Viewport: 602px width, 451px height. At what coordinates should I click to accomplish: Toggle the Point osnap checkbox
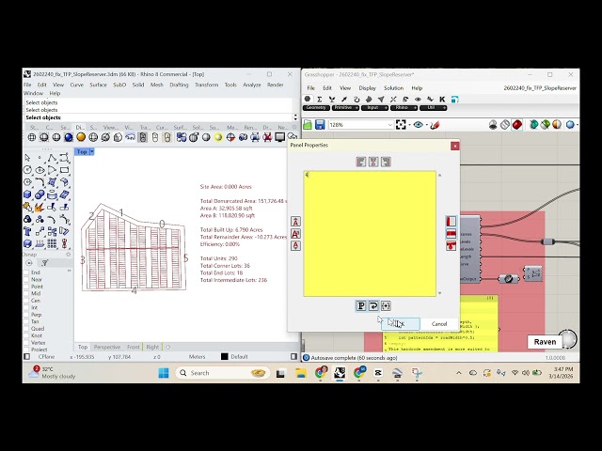click(26, 287)
